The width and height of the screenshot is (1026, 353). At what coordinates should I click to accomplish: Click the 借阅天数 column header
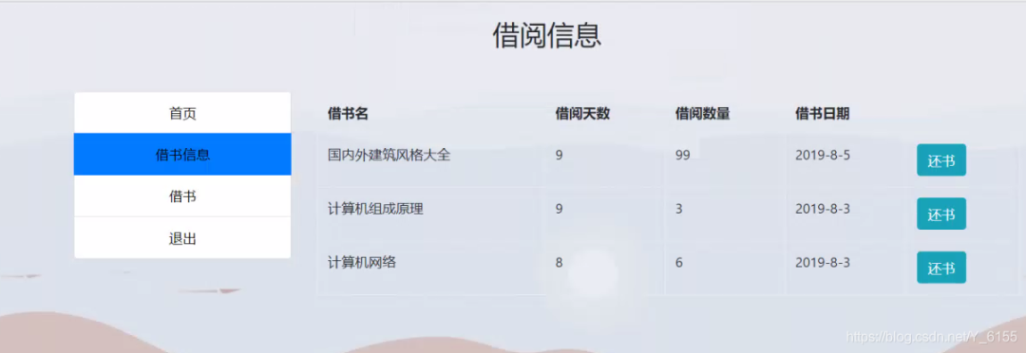click(x=582, y=114)
